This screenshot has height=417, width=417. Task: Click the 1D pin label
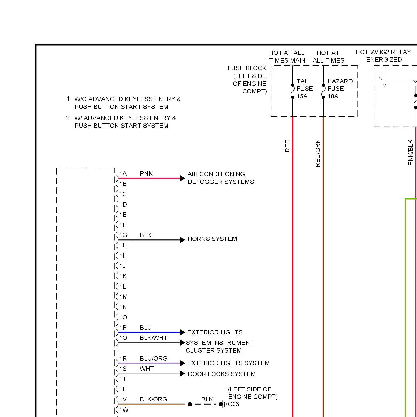123,205
